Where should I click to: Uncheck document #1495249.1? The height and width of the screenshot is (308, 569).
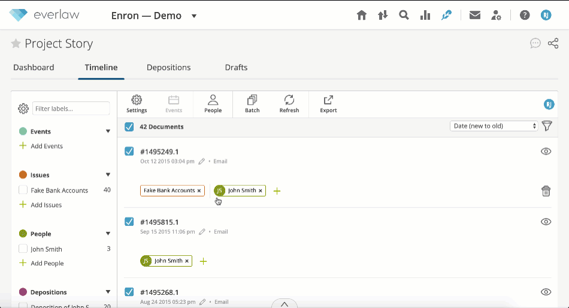click(x=129, y=151)
